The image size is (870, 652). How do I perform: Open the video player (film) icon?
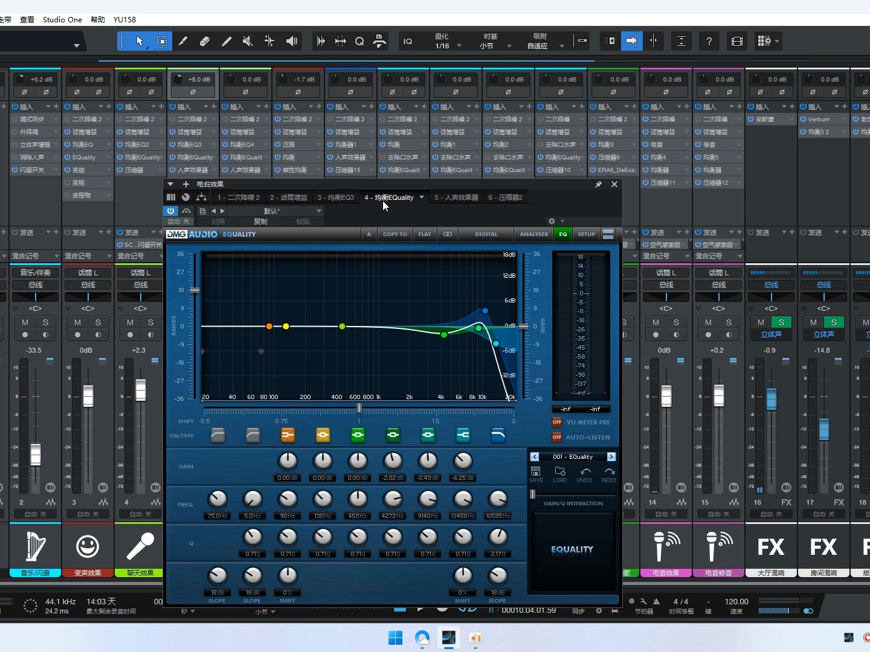point(736,41)
